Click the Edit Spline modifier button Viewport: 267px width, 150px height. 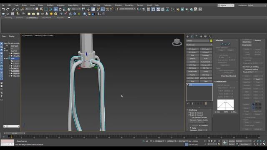pos(193,68)
